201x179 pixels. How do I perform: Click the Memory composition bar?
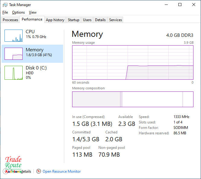coord(132,99)
